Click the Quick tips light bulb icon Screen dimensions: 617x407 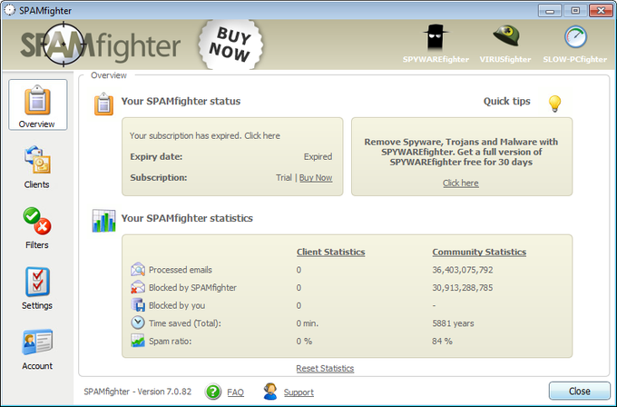point(554,104)
